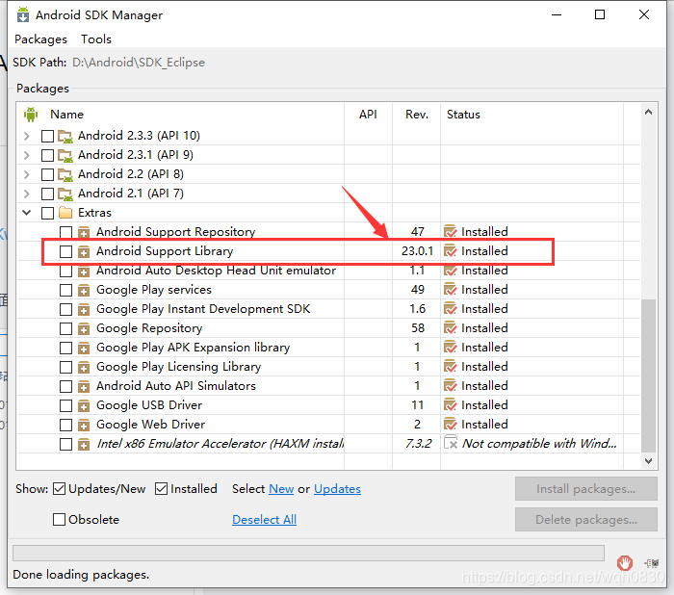This screenshot has height=595, width=674.
Task: Click the loading progress bar
Action: 308,554
